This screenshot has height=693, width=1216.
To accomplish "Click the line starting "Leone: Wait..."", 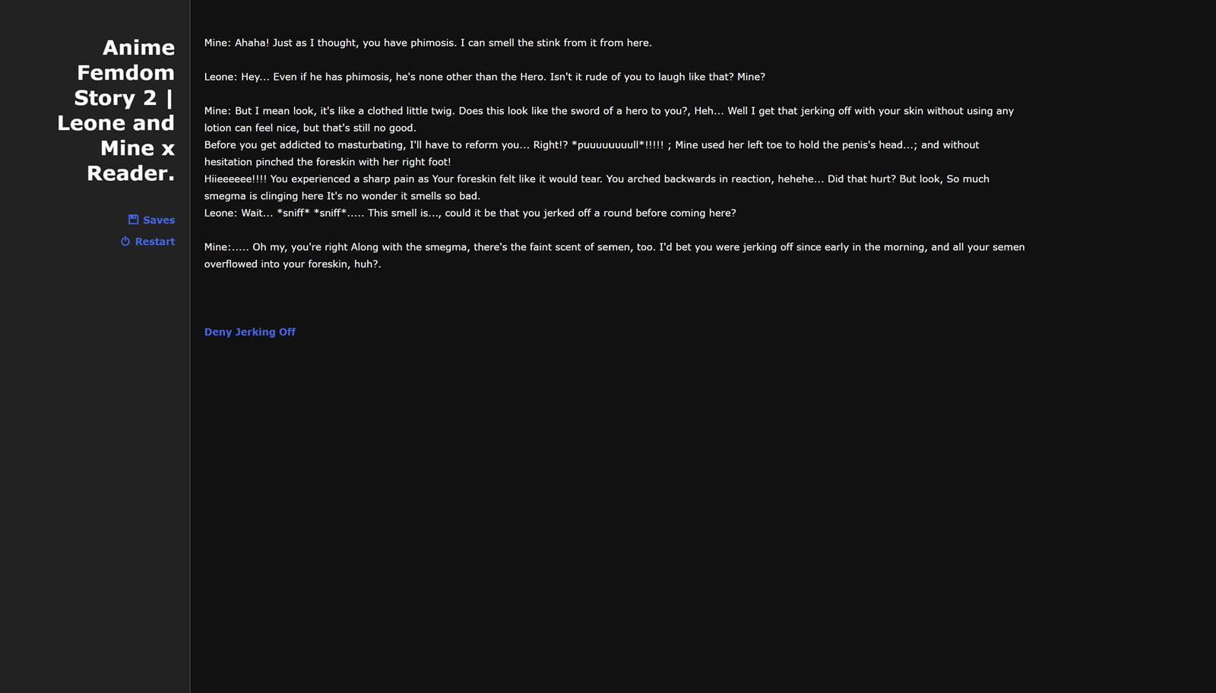I will point(470,214).
